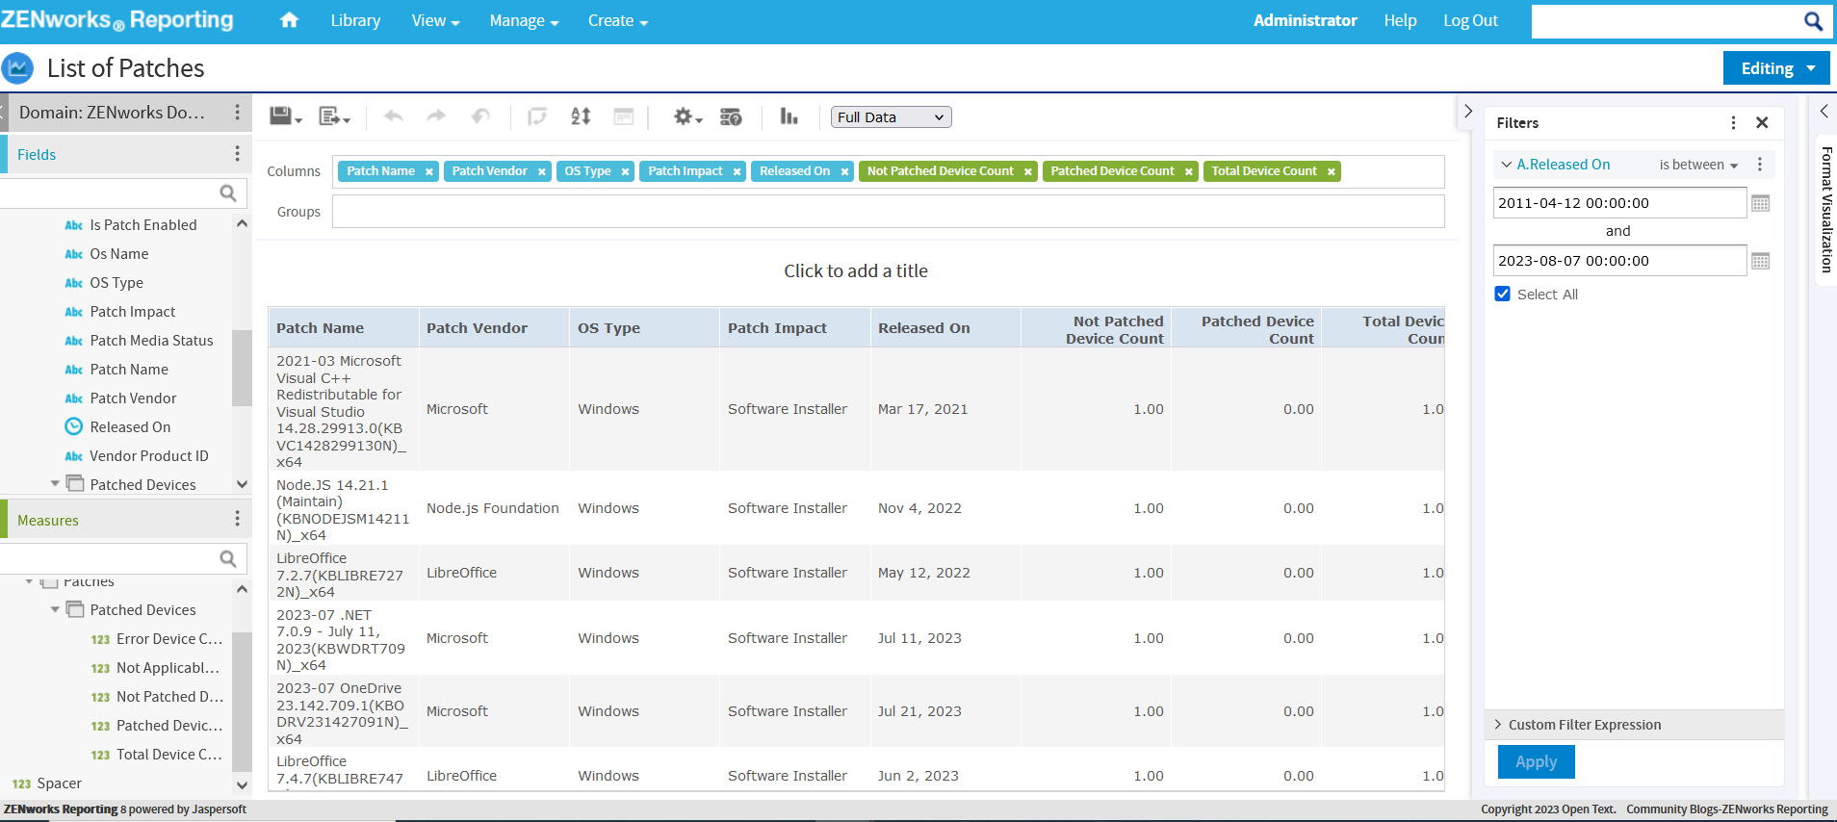Open the Domain panel kebab menu
Viewport: 1837px width, 822px height.
pyautogui.click(x=237, y=113)
